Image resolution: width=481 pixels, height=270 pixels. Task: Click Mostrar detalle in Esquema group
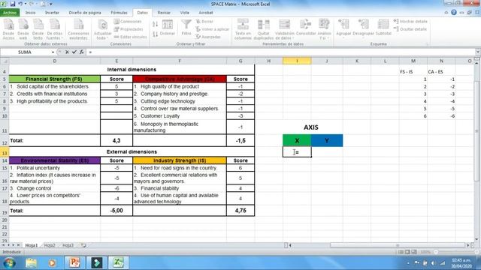coord(410,22)
